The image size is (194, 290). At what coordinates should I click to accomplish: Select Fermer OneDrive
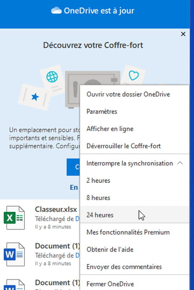point(135,284)
